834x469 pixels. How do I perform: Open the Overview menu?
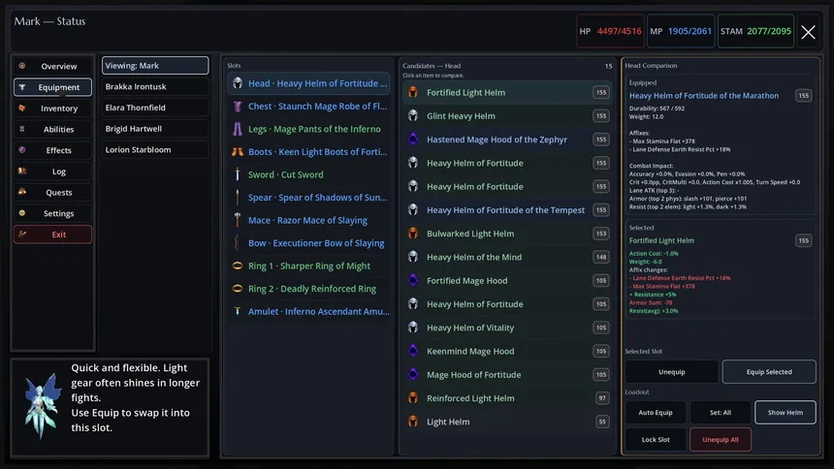tap(52, 66)
